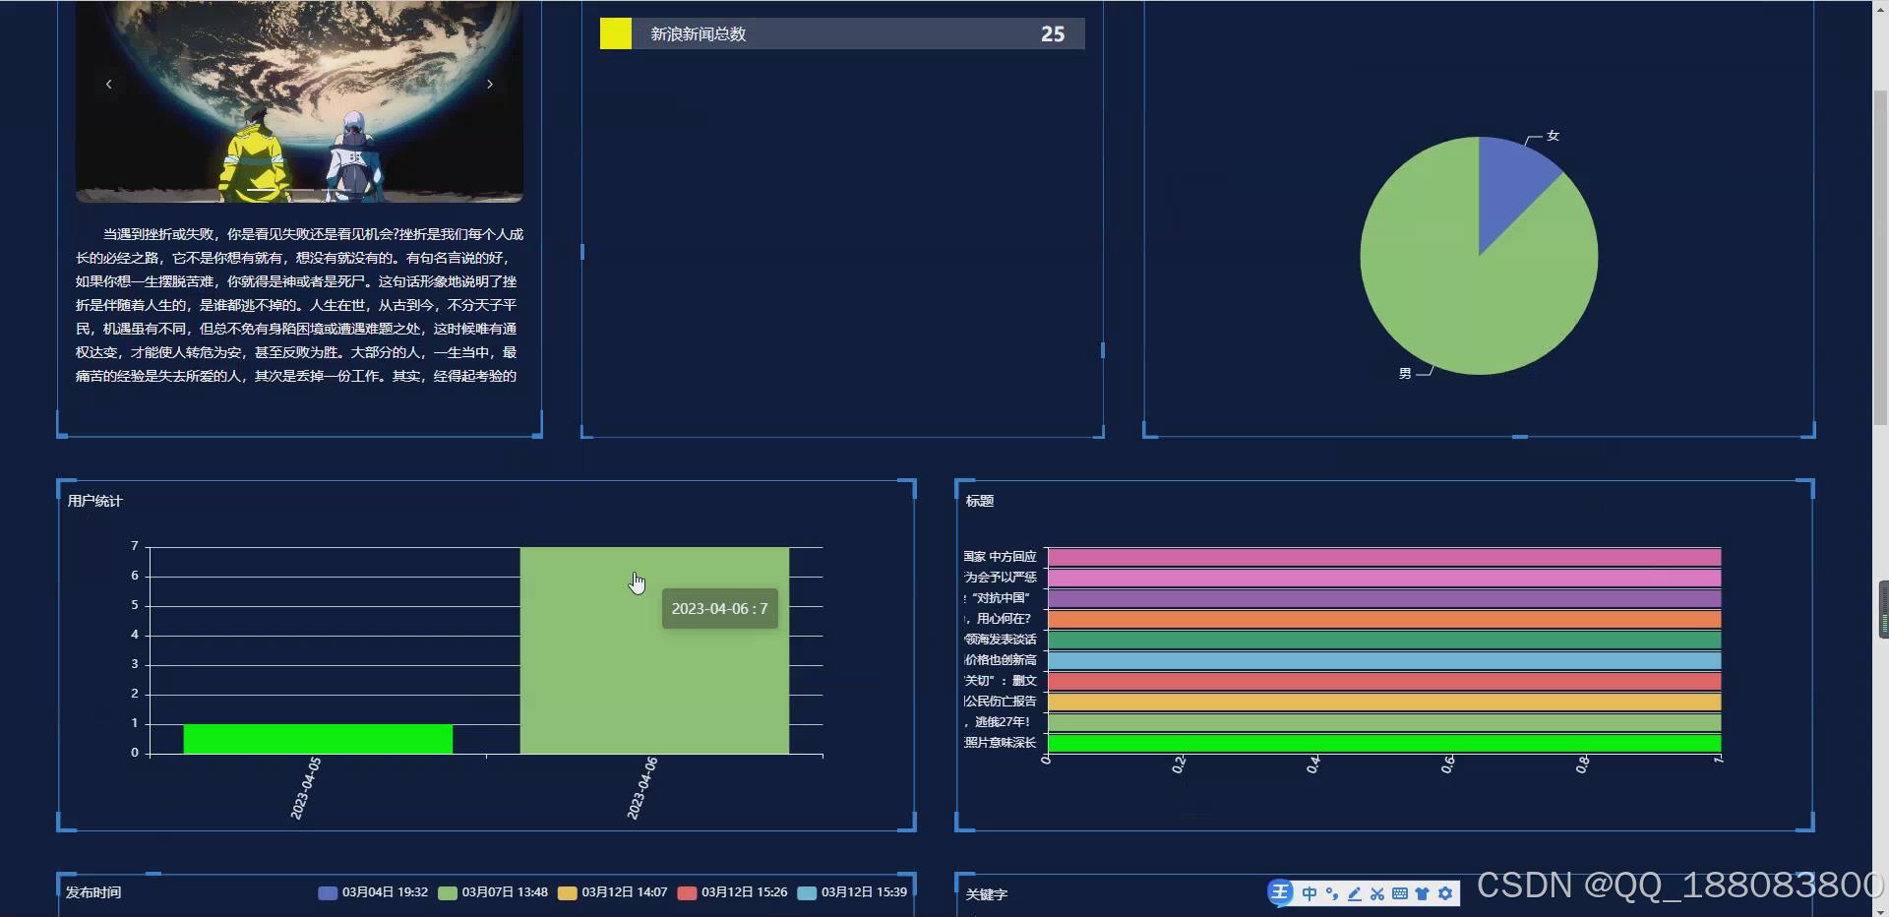Viewport: 1889px width, 917px height.
Task: Click the bar labeled 国家 中方回应
Action: 1384,557
